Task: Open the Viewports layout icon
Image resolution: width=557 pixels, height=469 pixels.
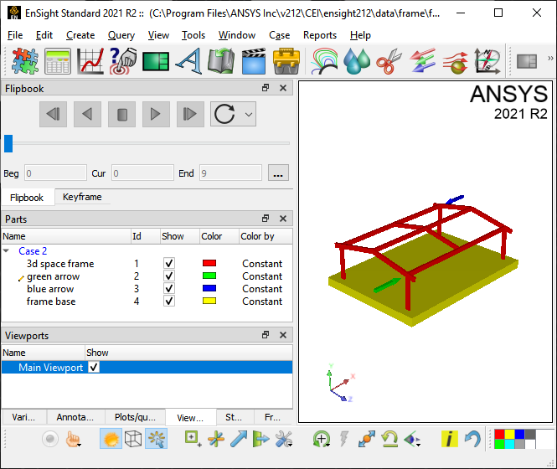Action: [156, 61]
